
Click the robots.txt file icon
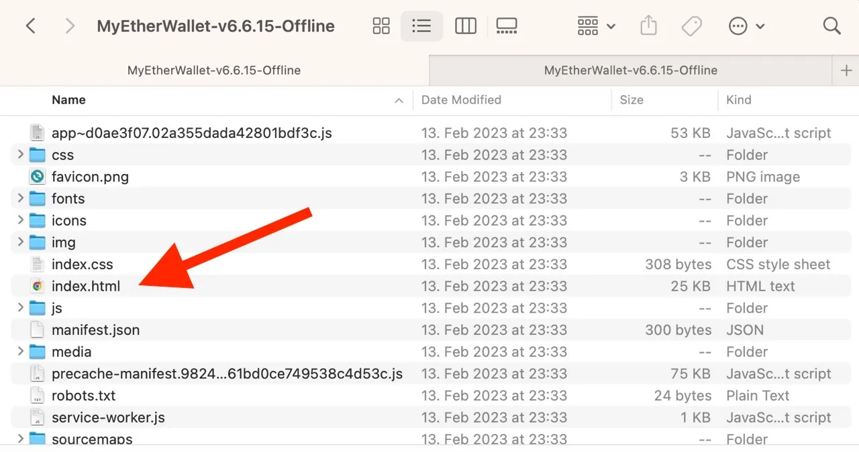tap(38, 395)
